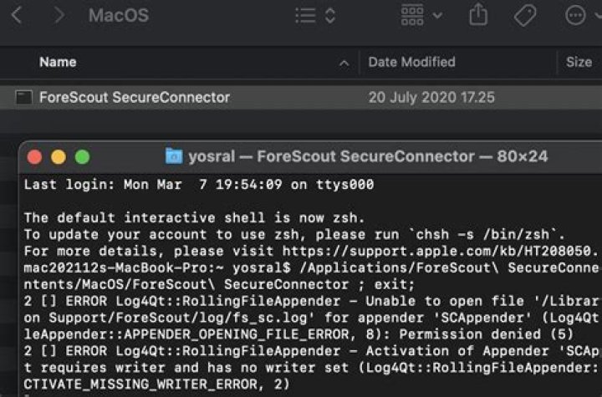
Task: Go forward in Finder navigation
Action: (58, 15)
